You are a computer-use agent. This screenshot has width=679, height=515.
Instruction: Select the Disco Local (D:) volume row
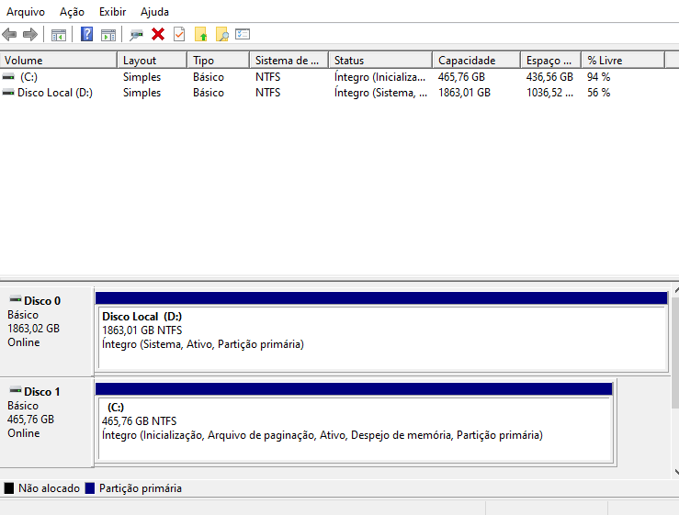[332, 93]
